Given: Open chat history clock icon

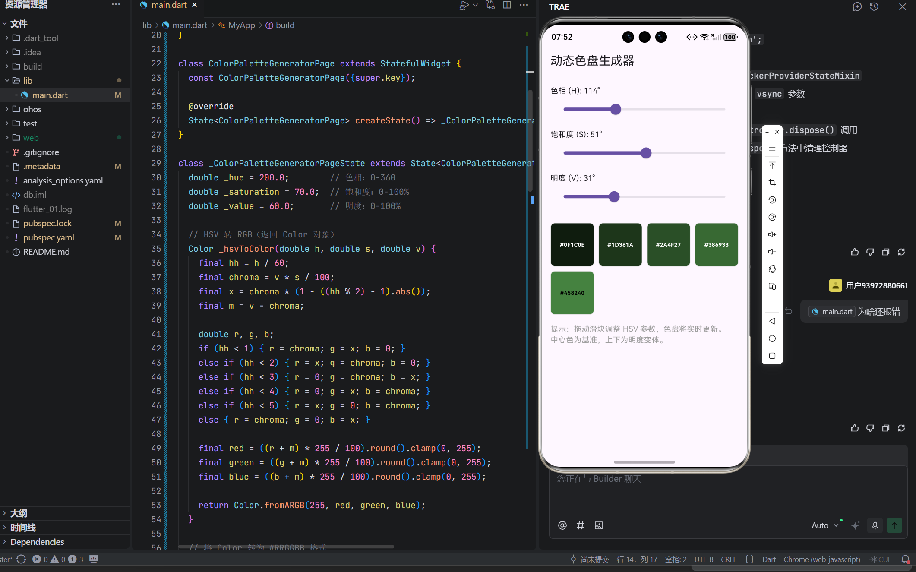Looking at the screenshot, I should pyautogui.click(x=874, y=7).
